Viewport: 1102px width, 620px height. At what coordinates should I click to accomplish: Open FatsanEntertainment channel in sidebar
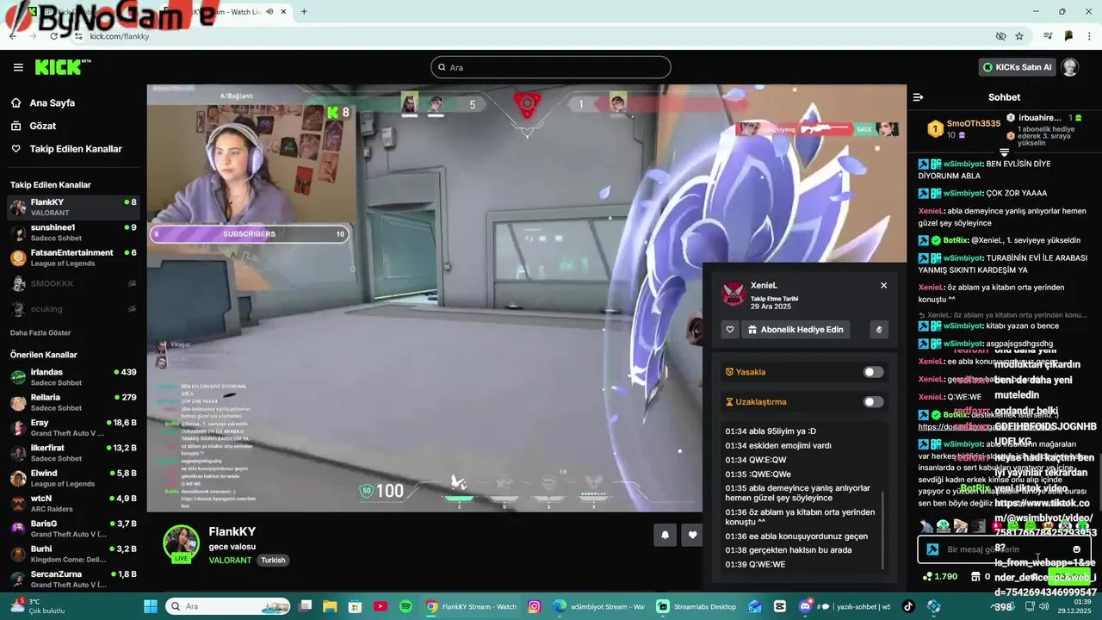(x=73, y=257)
